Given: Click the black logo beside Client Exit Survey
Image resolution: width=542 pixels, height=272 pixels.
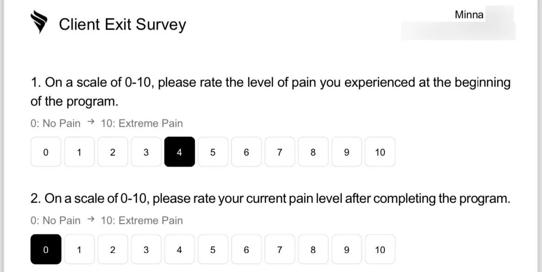Looking at the screenshot, I should (x=39, y=22).
